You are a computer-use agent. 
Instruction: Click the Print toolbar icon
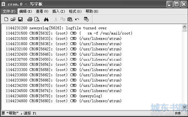click(30, 19)
